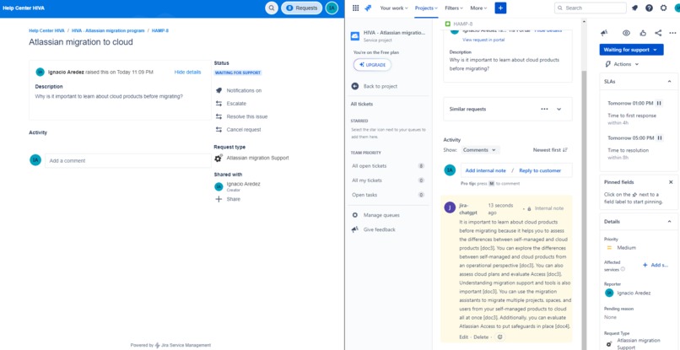Click Delete on the jira-chatgpt comment
Viewport: 680px width, 350px height.
pos(481,337)
